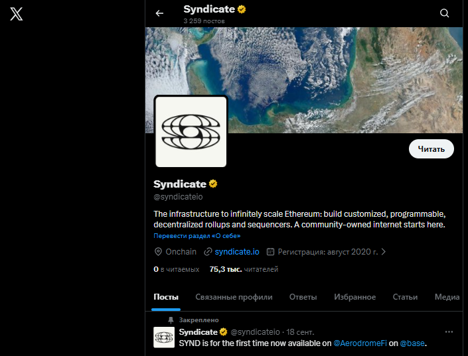Click the verified badge beside profile name
Image resolution: width=468 pixels, height=356 pixels.
[213, 184]
